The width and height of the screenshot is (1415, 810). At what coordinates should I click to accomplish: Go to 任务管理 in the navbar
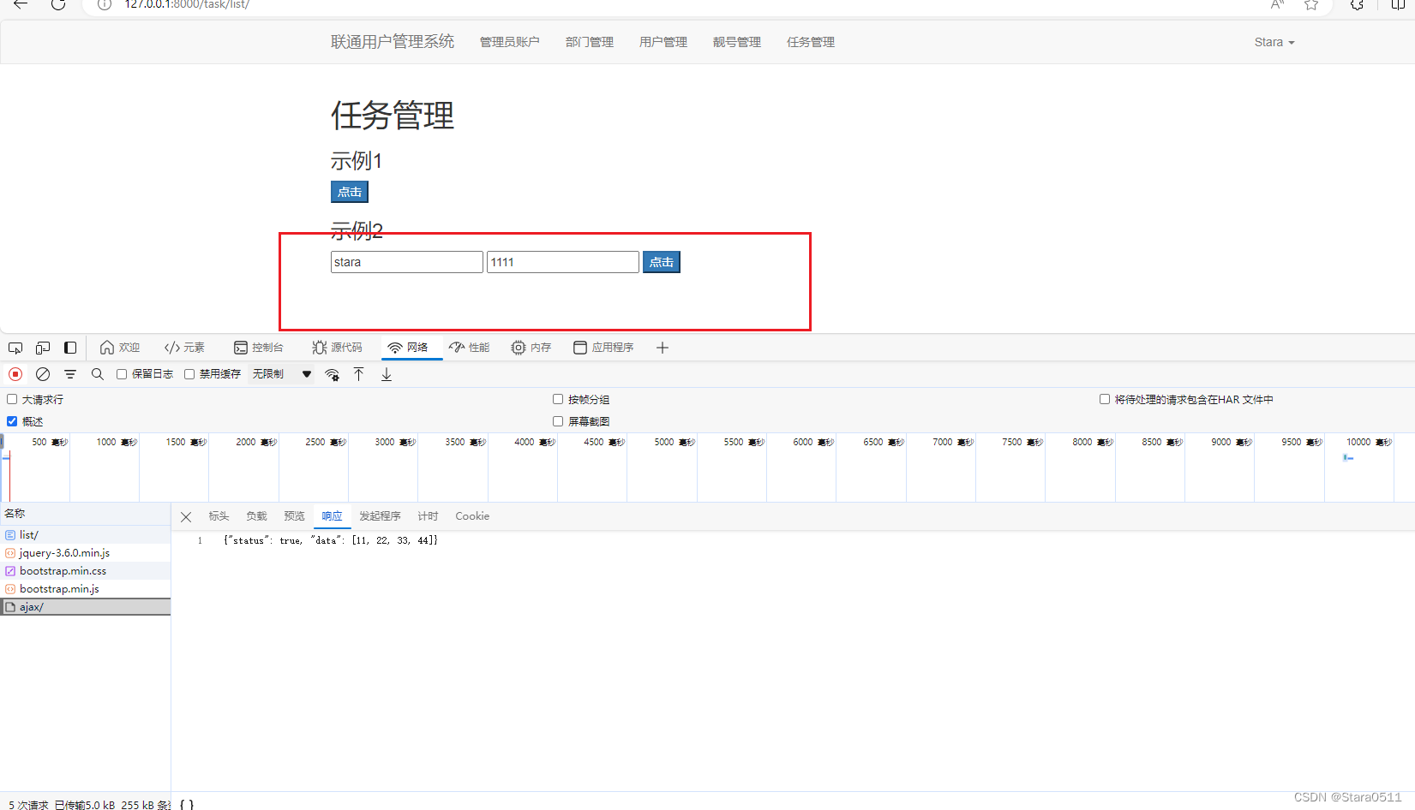[811, 42]
